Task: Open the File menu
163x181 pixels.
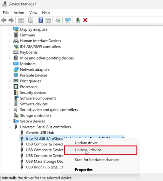Action: tap(6, 13)
